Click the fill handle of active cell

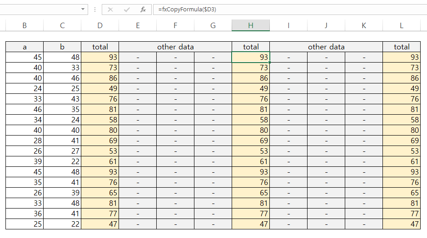pyautogui.click(x=269, y=63)
